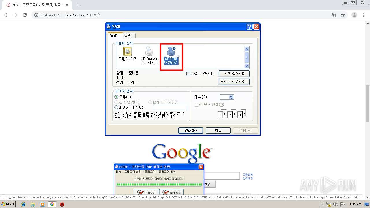Reload the current page
The width and height of the screenshot is (370, 208).
(x=25, y=15)
